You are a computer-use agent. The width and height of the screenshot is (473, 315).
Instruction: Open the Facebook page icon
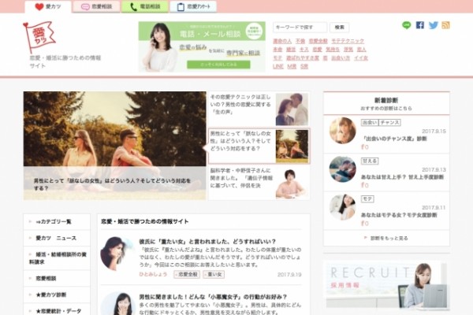coord(420,25)
